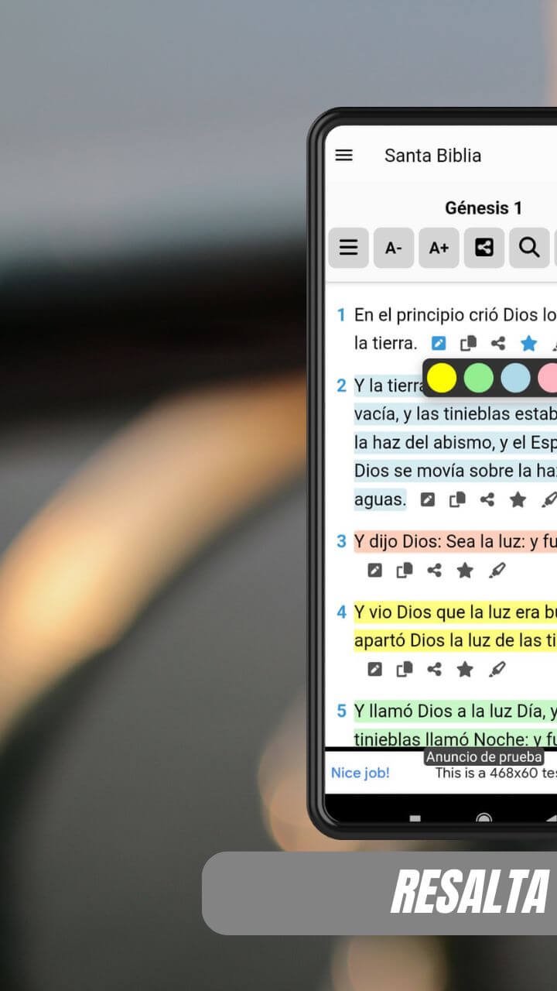
Task: Tap the Android recent apps square button
Action: (415, 818)
